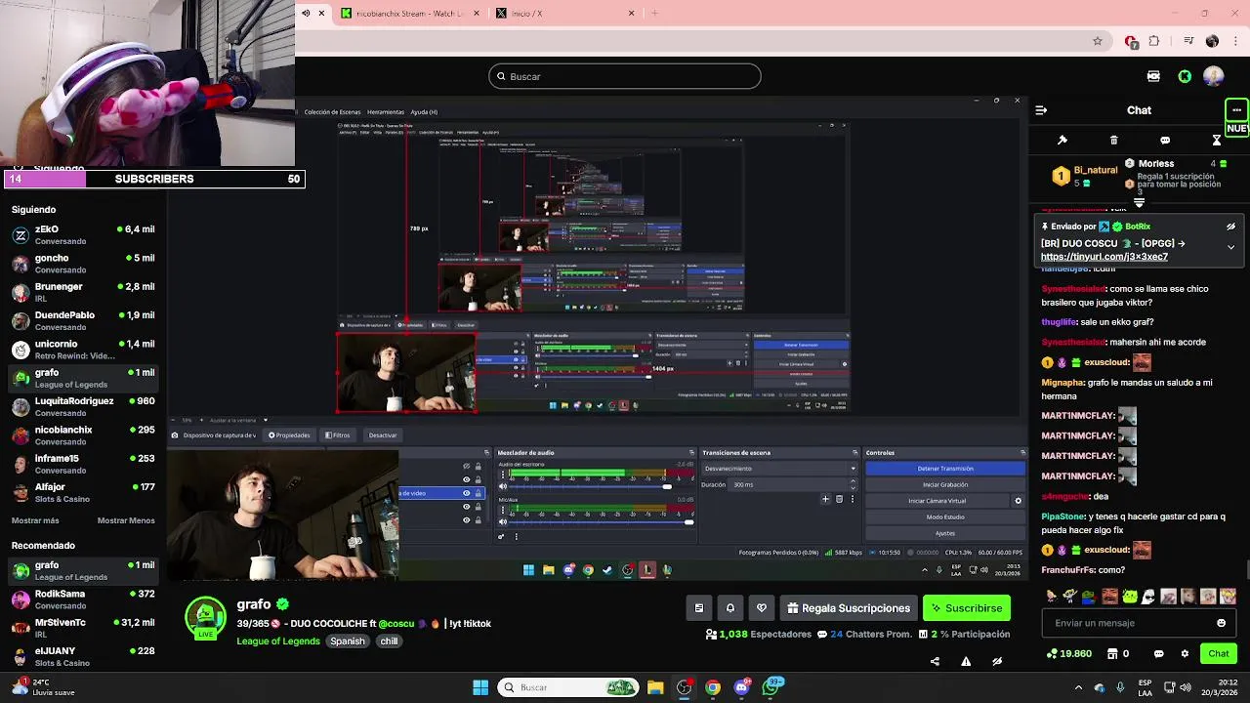This screenshot has height=703, width=1250.
Task: Open the tinyurl link in pinned message
Action: click(1104, 257)
